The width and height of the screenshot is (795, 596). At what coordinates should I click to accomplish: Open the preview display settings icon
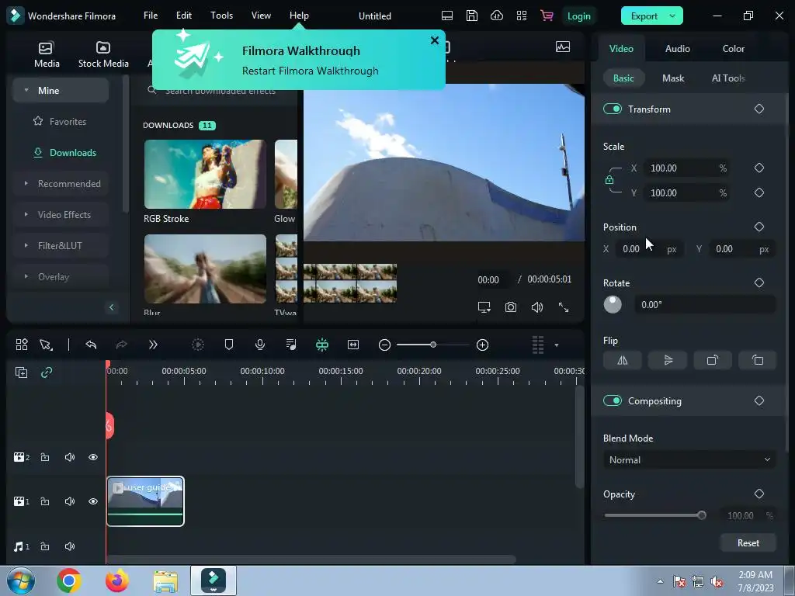point(484,307)
